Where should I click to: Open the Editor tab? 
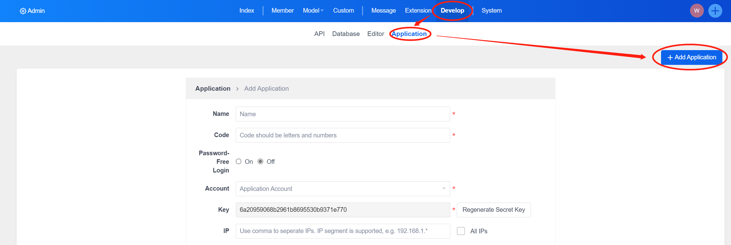point(375,34)
